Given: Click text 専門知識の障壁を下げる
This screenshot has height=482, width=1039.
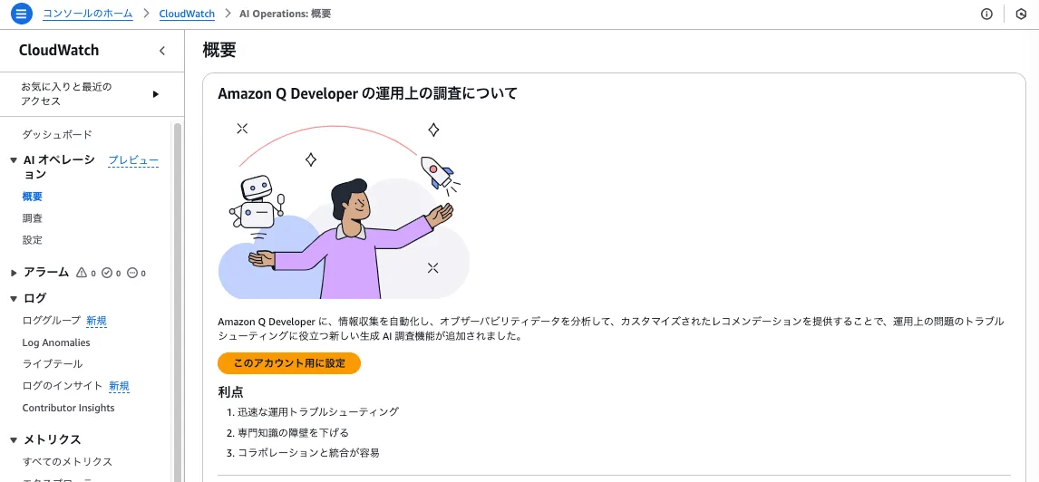Looking at the screenshot, I should [x=293, y=432].
